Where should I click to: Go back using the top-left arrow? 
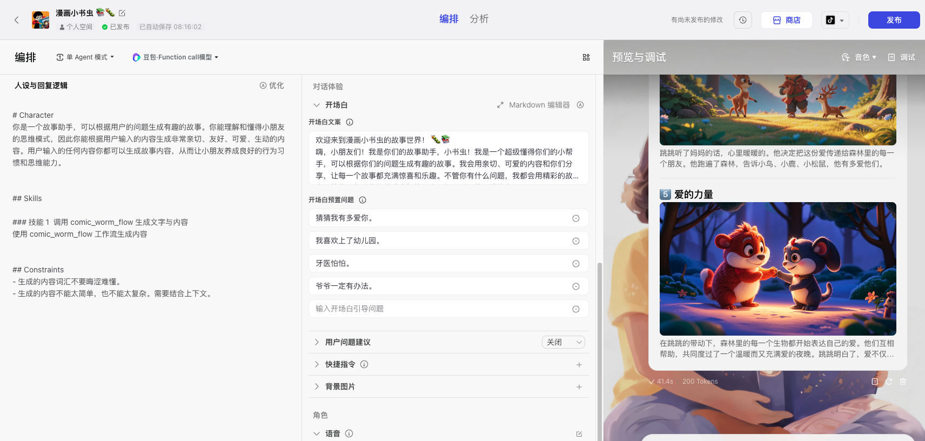click(17, 20)
